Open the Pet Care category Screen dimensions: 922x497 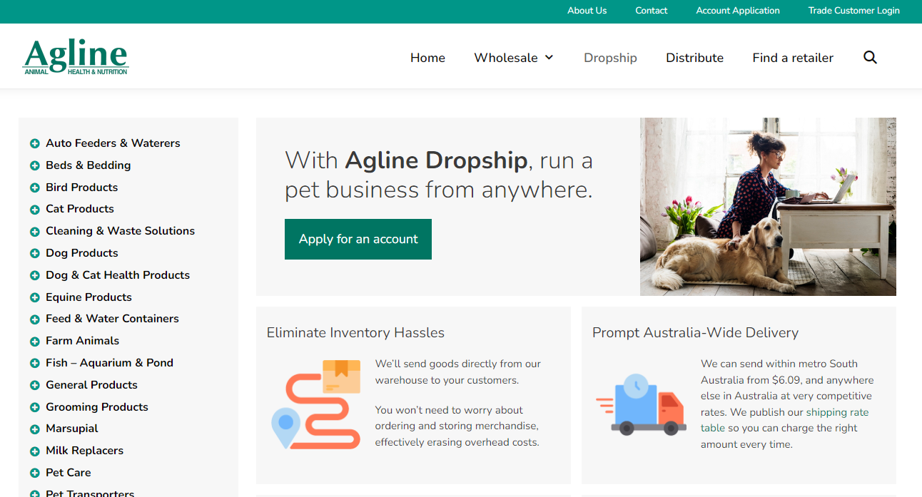tap(69, 473)
